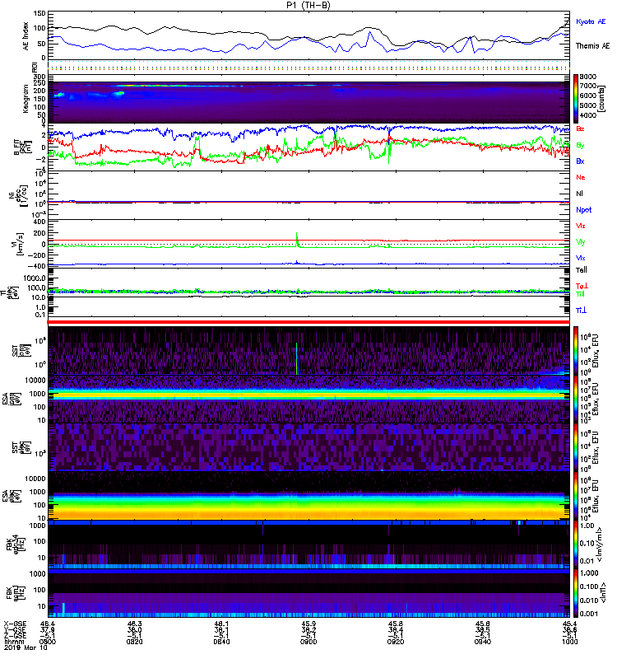Click the '2019 Mar 10' date label
Viewport: 617px width, 659px height.
click(x=26, y=648)
